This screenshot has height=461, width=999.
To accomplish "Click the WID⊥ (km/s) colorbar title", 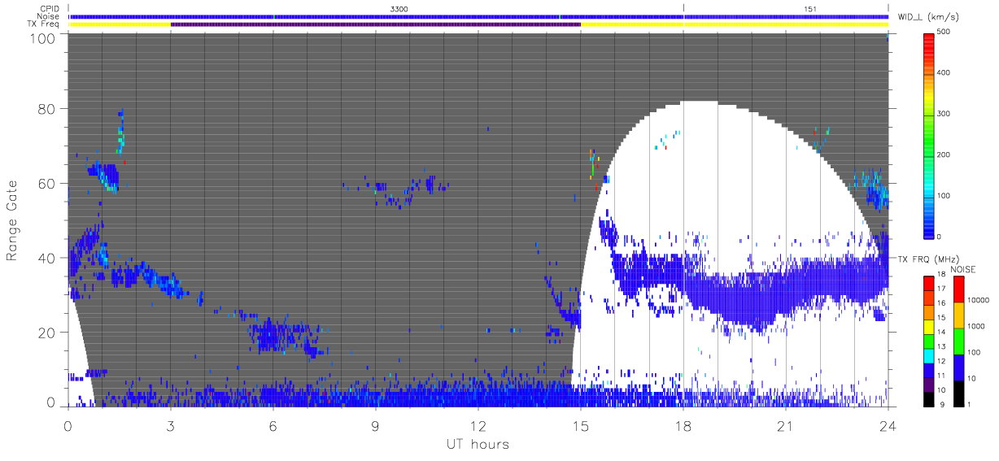I will 927,16.
